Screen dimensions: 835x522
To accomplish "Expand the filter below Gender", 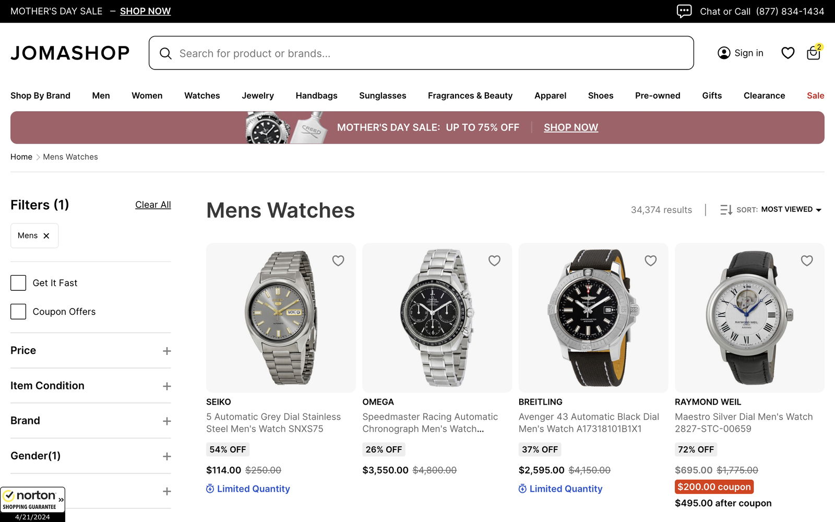I will click(167, 491).
